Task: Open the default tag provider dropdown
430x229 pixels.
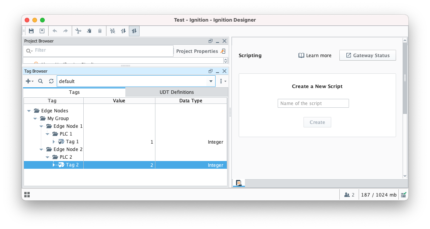Action: [x=211, y=81]
